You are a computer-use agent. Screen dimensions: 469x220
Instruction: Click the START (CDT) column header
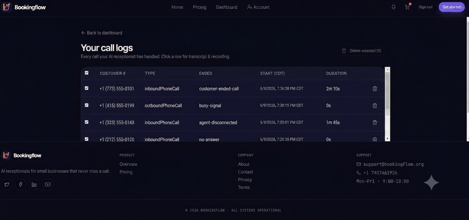click(x=273, y=73)
